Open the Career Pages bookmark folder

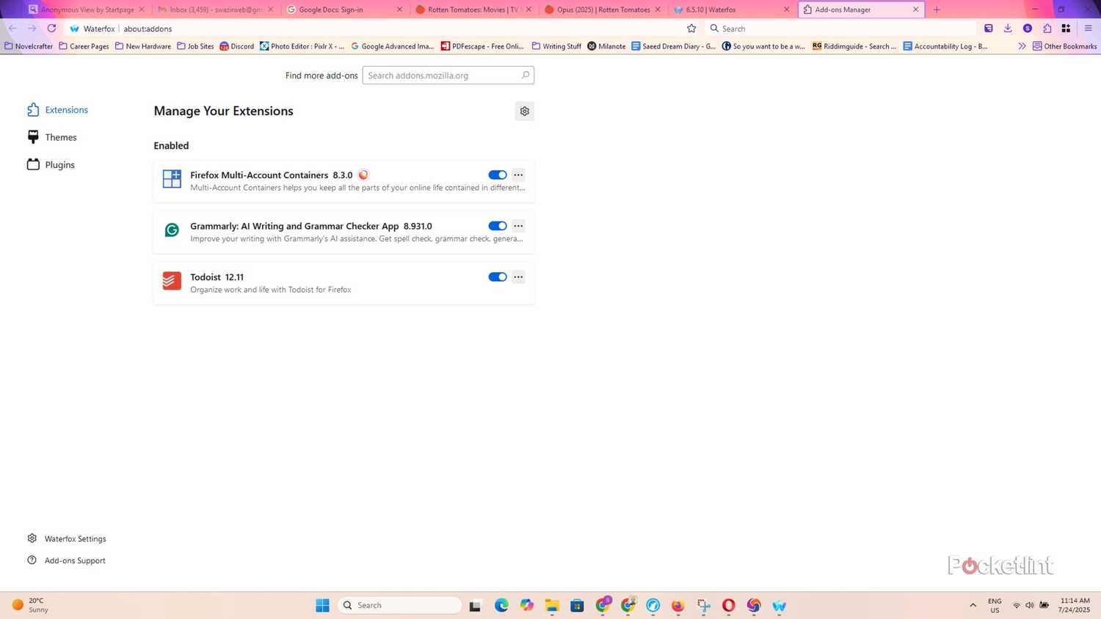click(84, 46)
